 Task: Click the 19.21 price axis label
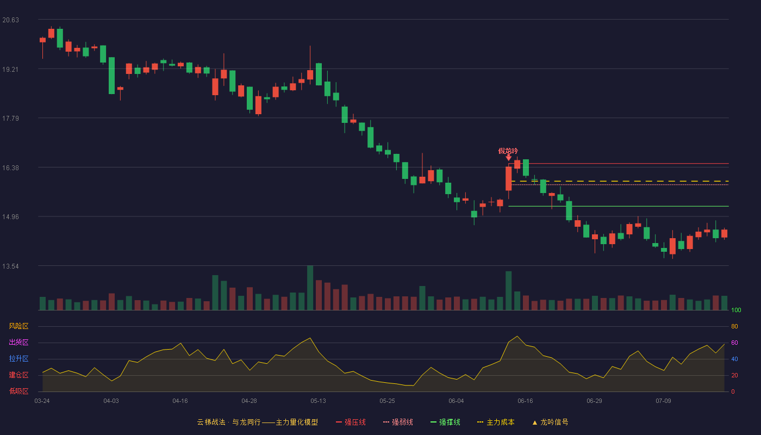10,70
